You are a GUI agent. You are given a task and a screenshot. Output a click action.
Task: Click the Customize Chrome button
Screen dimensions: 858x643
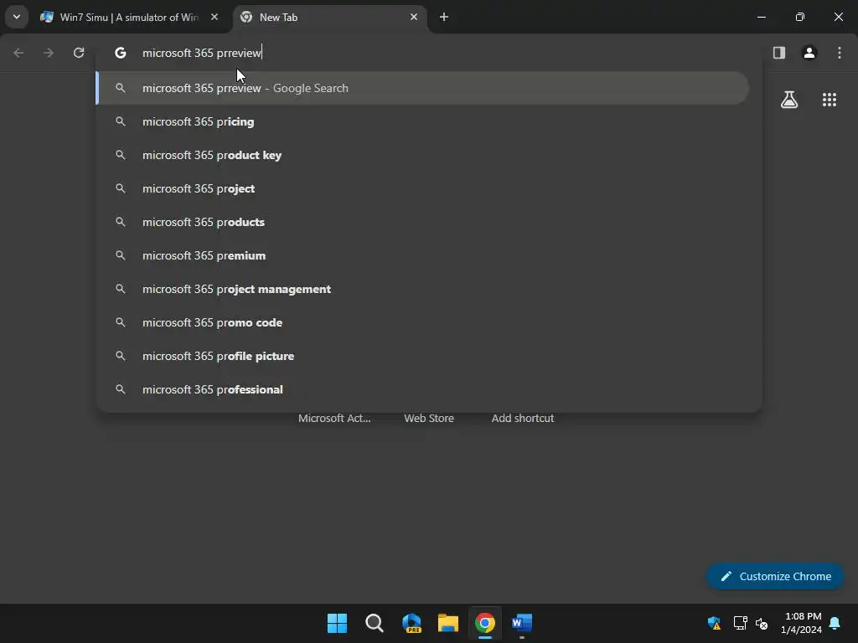coord(775,576)
